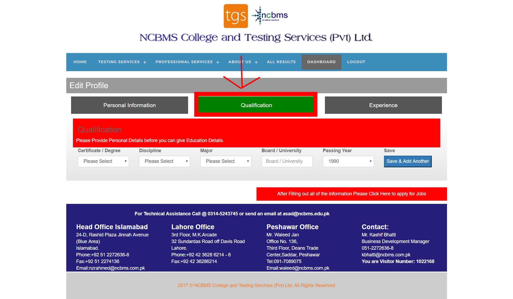Open Testing Services menu
Screen dimensions: 513x299
[119, 62]
